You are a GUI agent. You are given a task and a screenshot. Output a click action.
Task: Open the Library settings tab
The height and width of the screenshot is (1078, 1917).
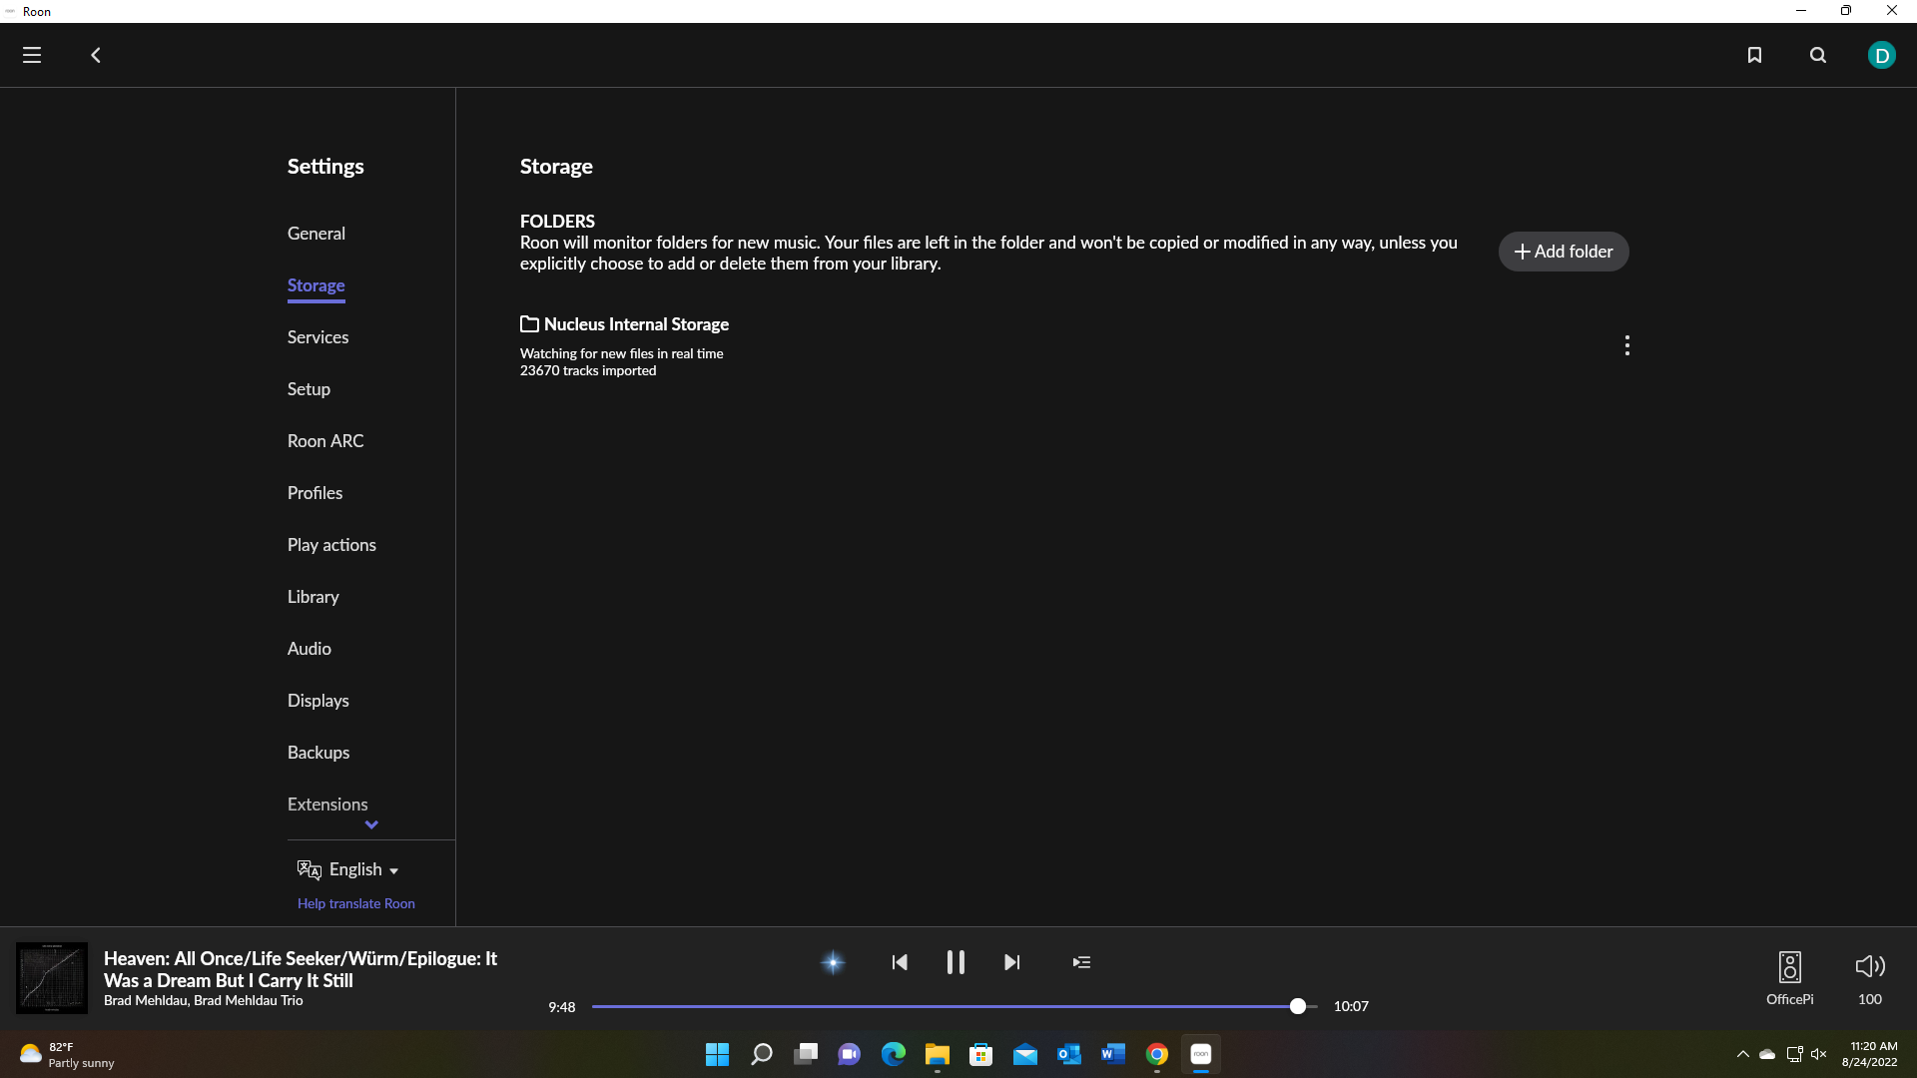click(x=314, y=597)
